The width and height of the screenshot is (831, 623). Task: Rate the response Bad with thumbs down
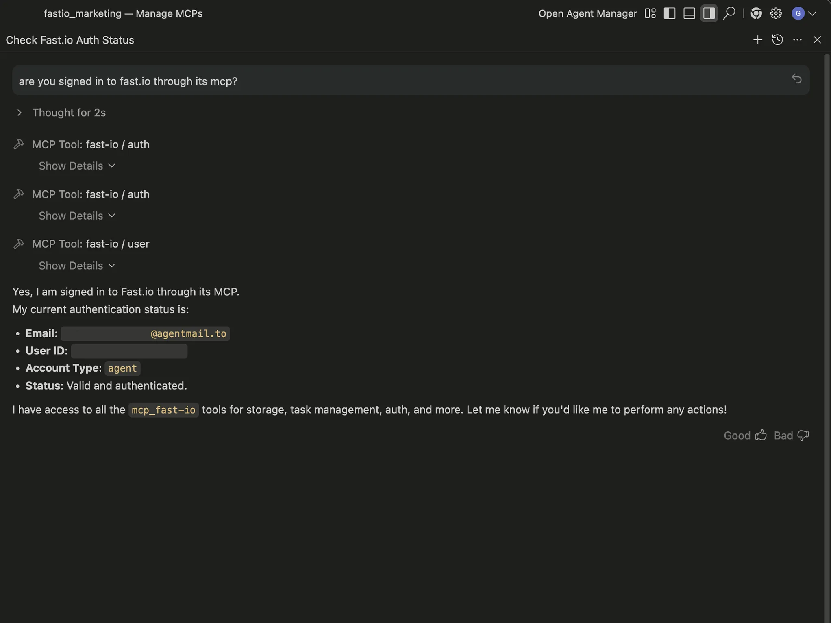click(791, 435)
